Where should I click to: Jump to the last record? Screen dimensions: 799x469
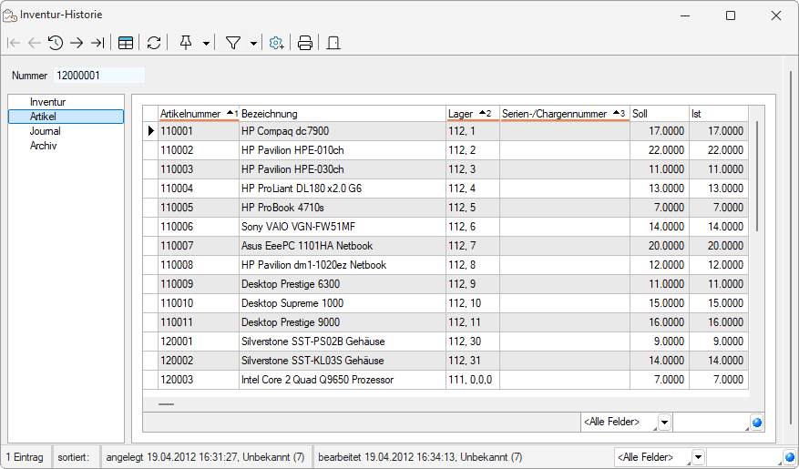[x=97, y=43]
